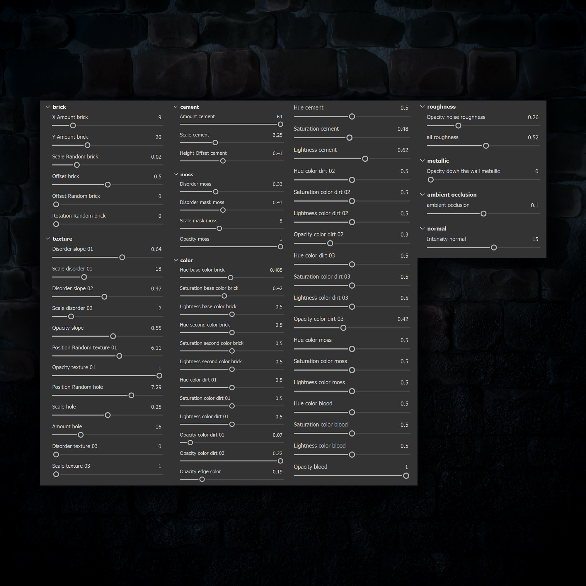Click the Y Amount brick value 20
This screenshot has width=586, height=586.
[x=158, y=137]
